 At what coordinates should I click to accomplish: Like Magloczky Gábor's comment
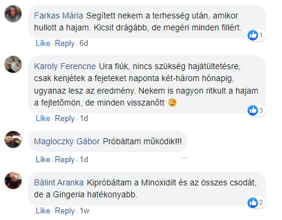43,159
